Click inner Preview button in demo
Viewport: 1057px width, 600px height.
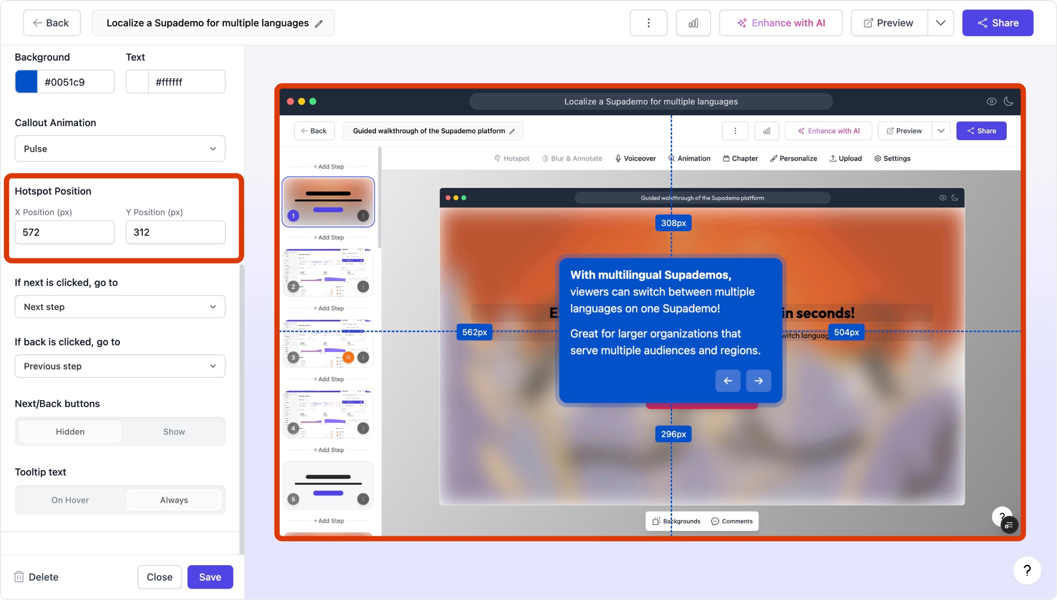click(x=904, y=131)
